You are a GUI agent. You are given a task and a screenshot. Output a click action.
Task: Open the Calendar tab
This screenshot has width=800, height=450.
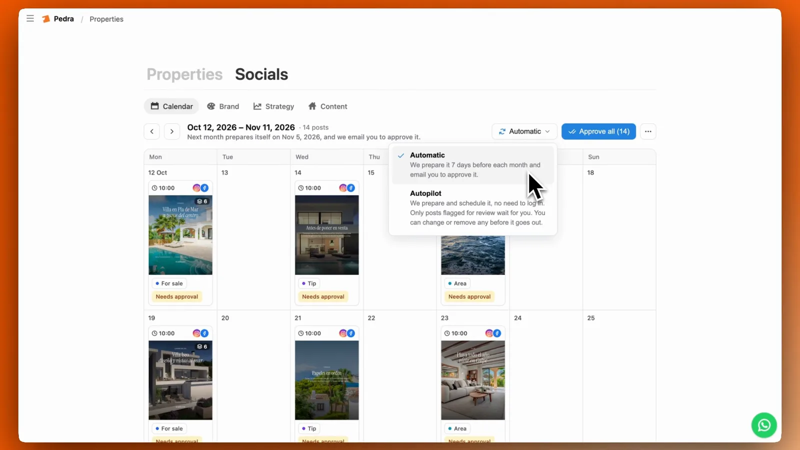tap(171, 106)
